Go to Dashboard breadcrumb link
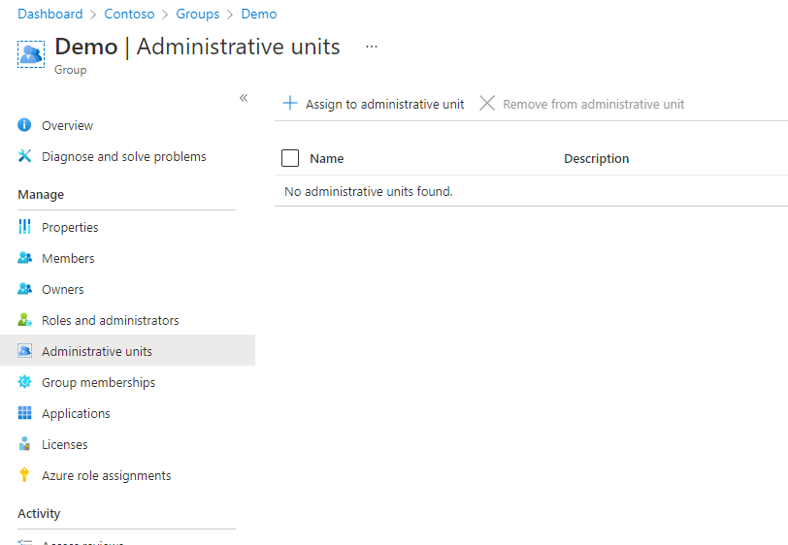788x545 pixels. click(50, 15)
